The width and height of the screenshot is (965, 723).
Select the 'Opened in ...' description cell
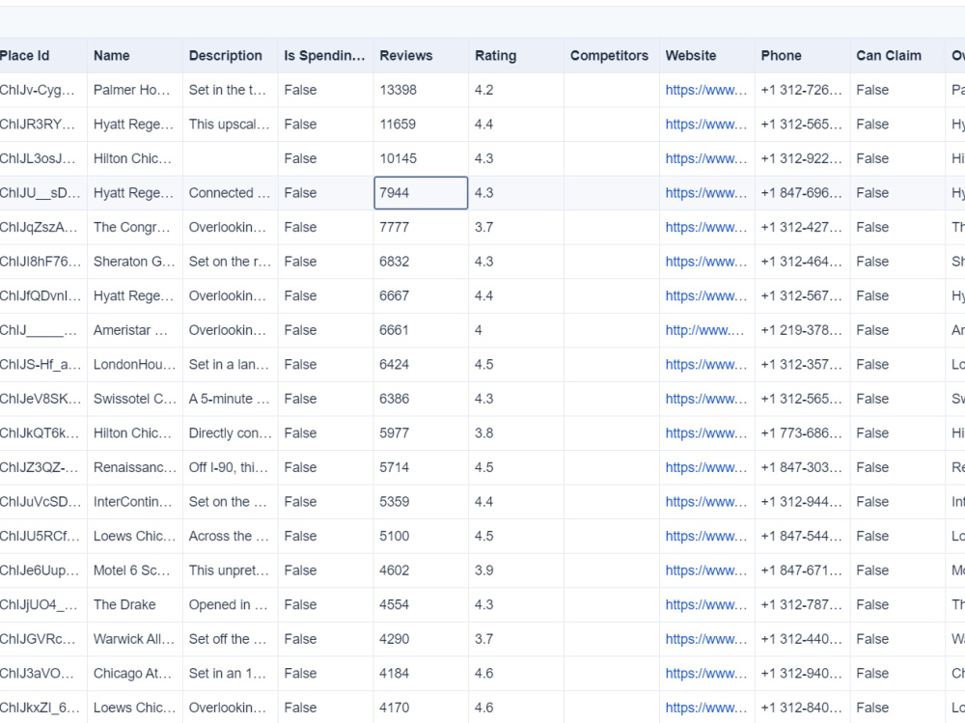[x=231, y=605]
